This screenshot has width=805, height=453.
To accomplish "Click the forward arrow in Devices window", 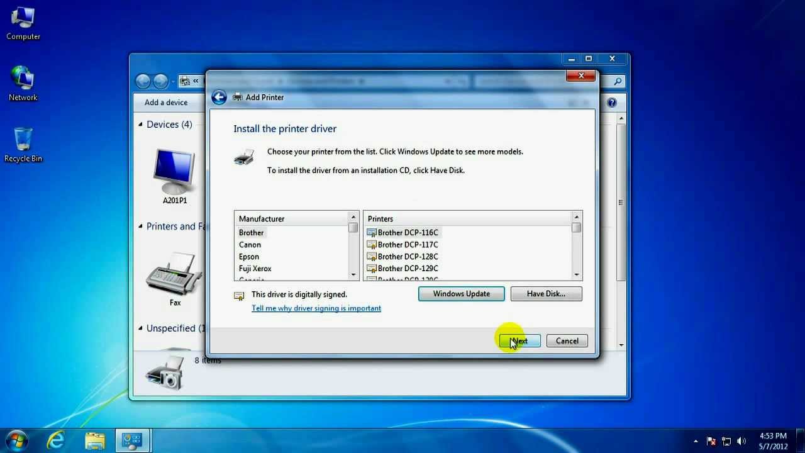I will point(161,81).
